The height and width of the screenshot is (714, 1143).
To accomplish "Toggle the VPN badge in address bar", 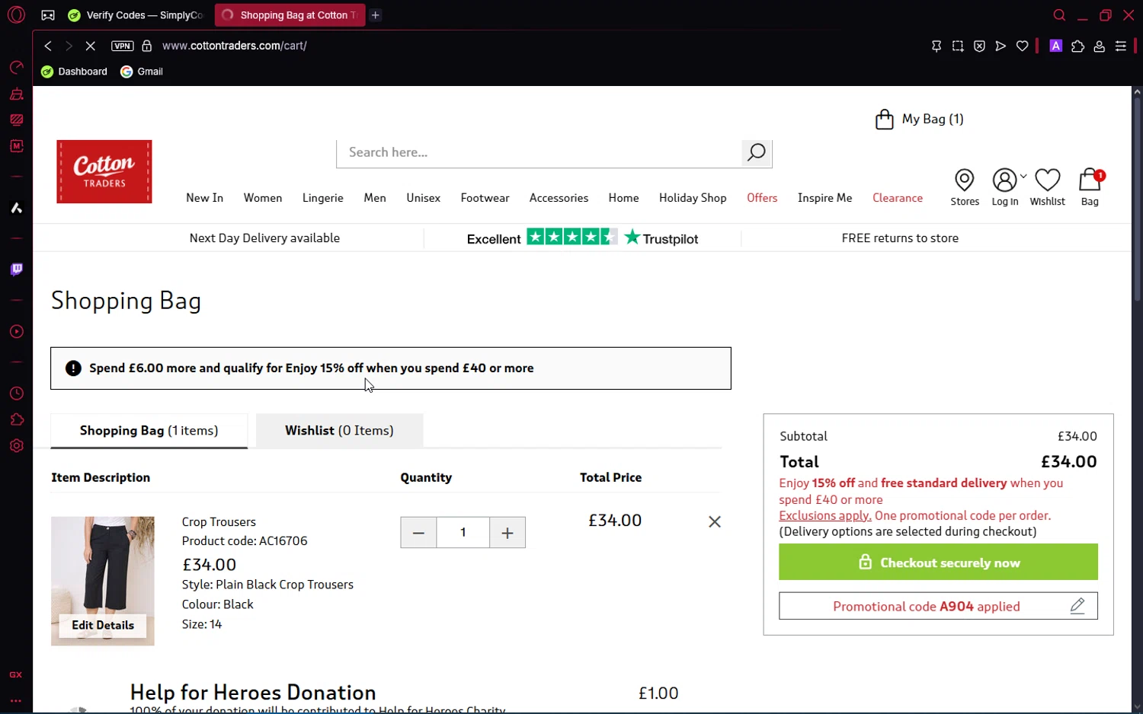I will 122,46.
